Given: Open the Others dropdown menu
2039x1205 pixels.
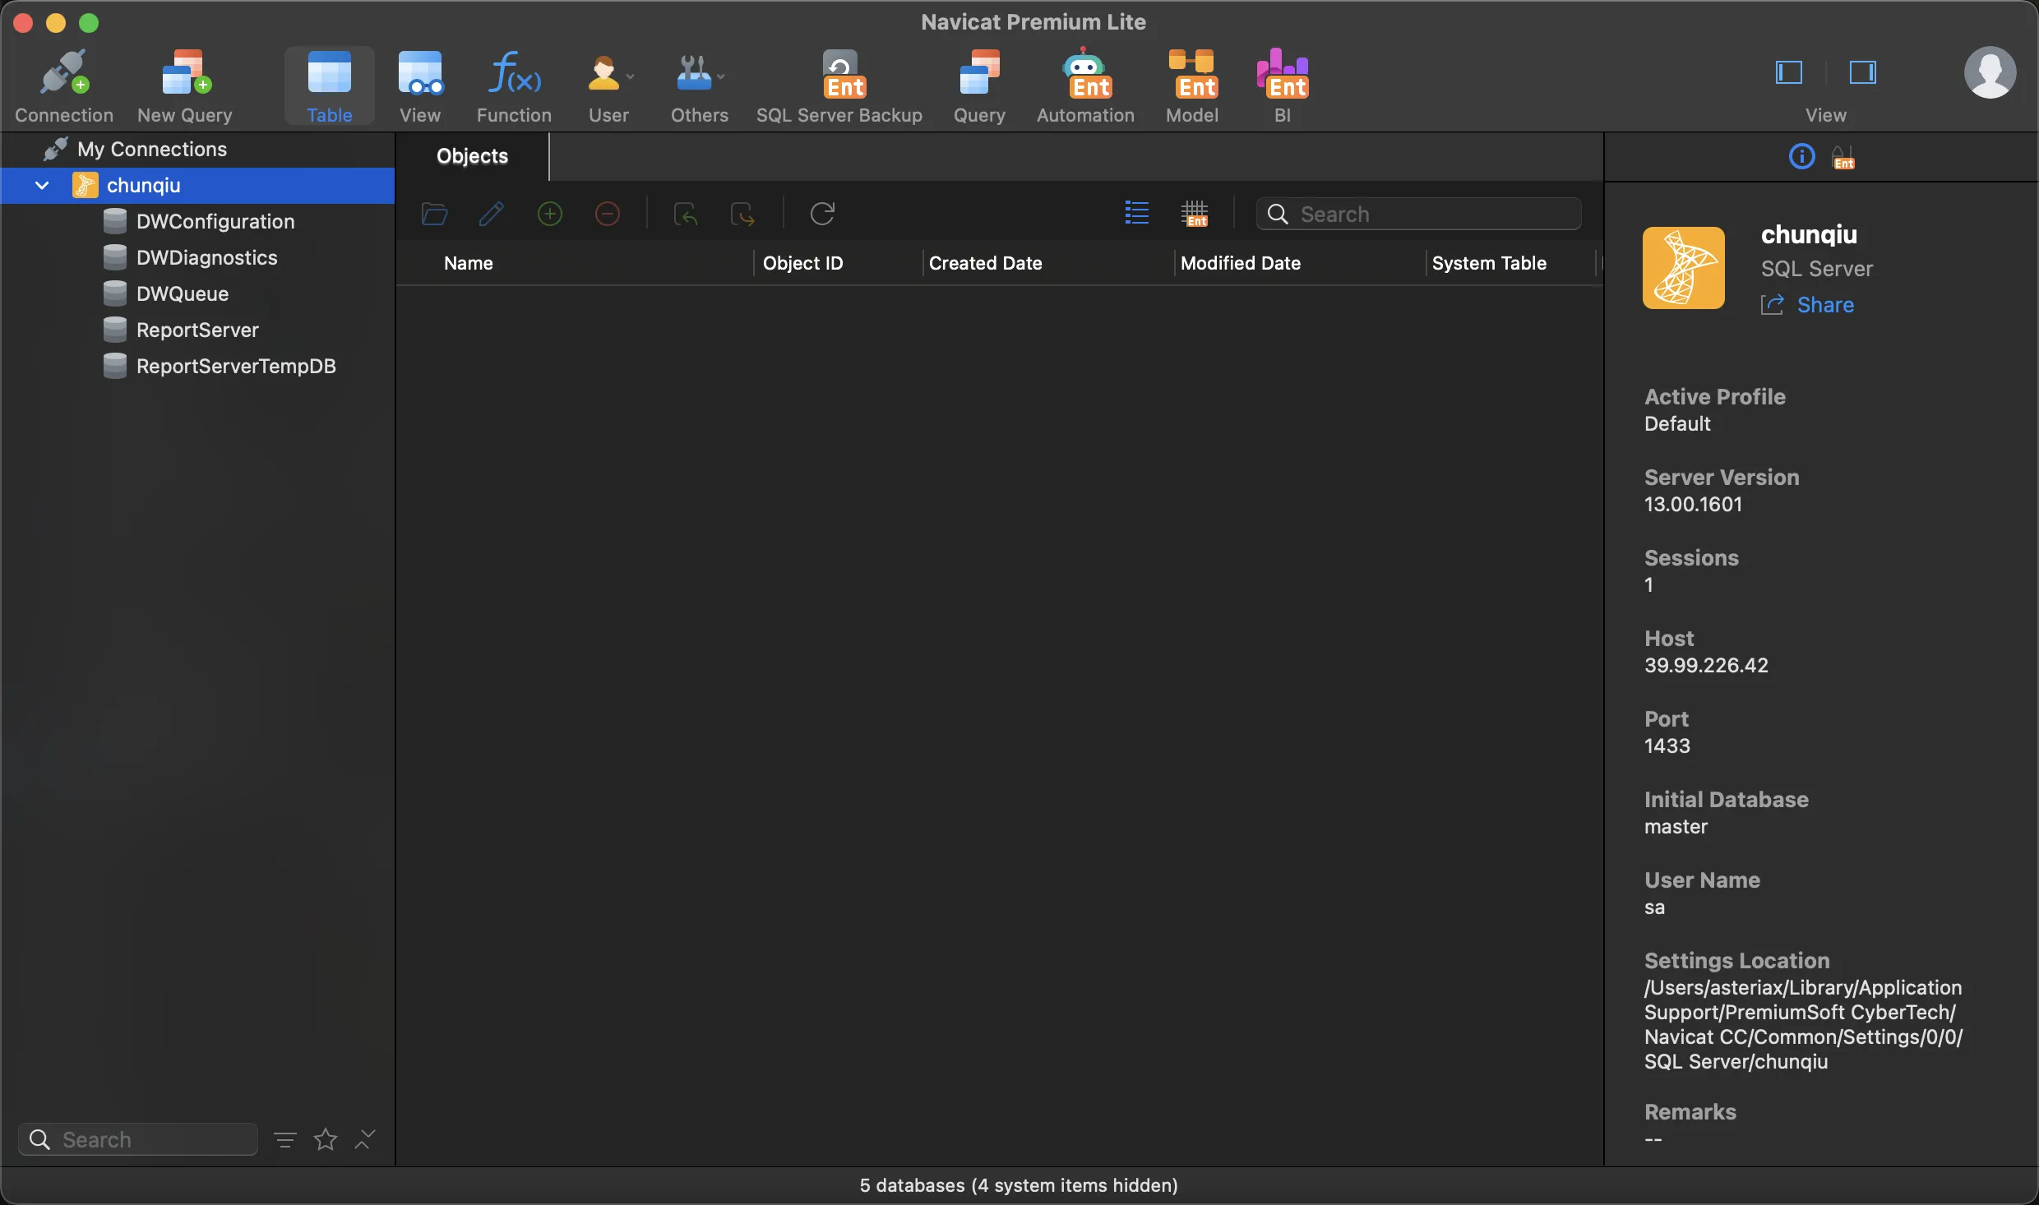Looking at the screenshot, I should tap(720, 76).
